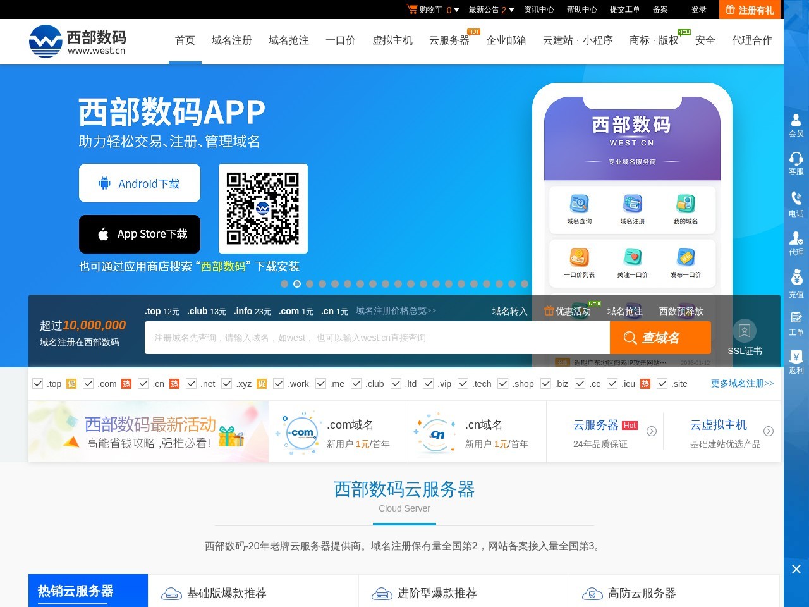The width and height of the screenshot is (809, 607).
Task: Open the 企业邮箱 navigation menu
Action: point(506,40)
